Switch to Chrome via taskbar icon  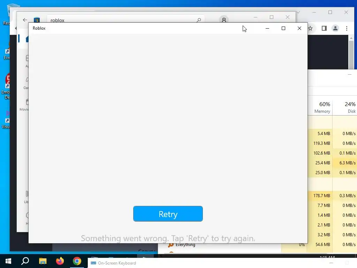77,261
